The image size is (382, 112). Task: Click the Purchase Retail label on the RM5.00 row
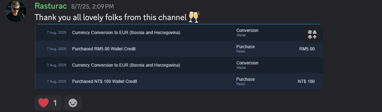(245, 49)
